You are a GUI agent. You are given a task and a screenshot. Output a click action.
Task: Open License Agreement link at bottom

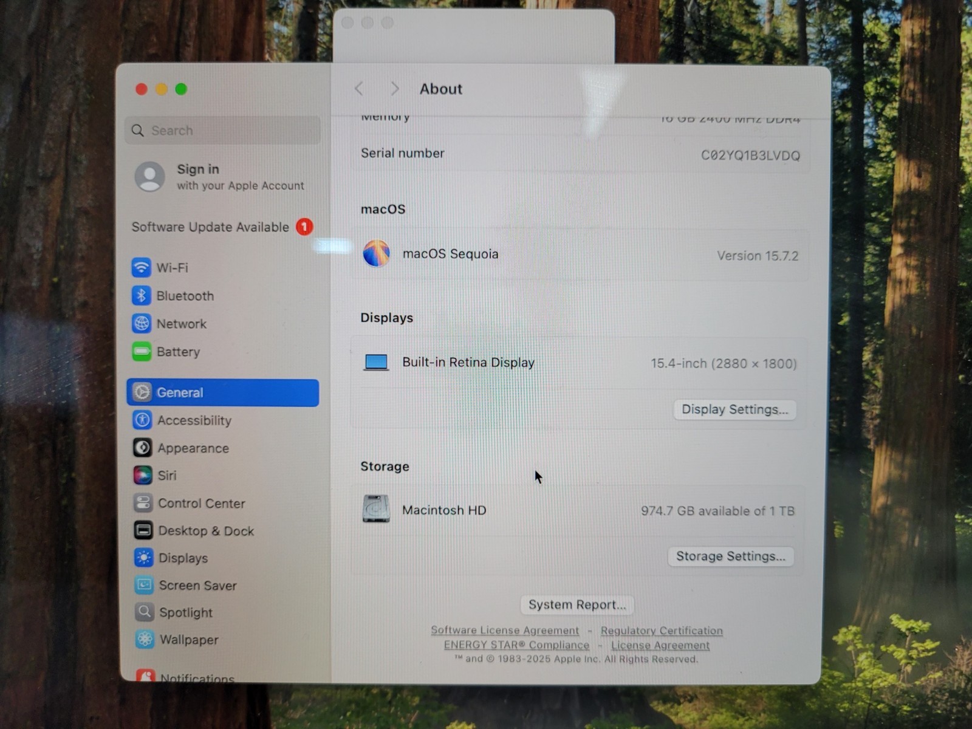[660, 645]
